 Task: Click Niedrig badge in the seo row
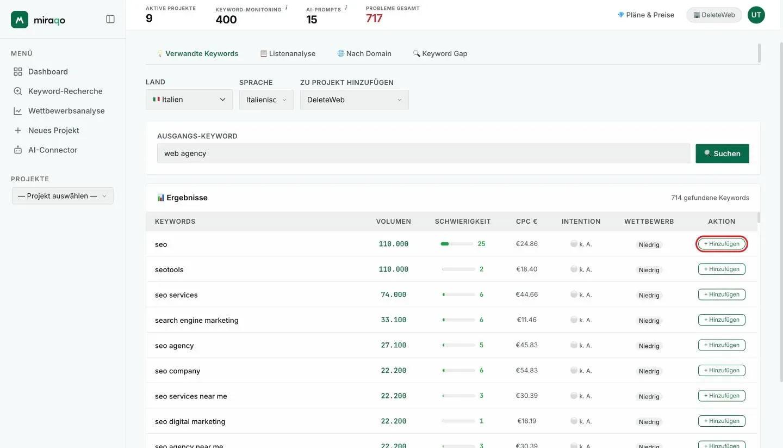point(649,244)
